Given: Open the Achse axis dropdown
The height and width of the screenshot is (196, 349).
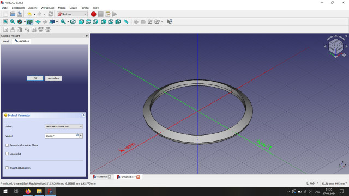Looking at the screenshot, I should coord(64,126).
